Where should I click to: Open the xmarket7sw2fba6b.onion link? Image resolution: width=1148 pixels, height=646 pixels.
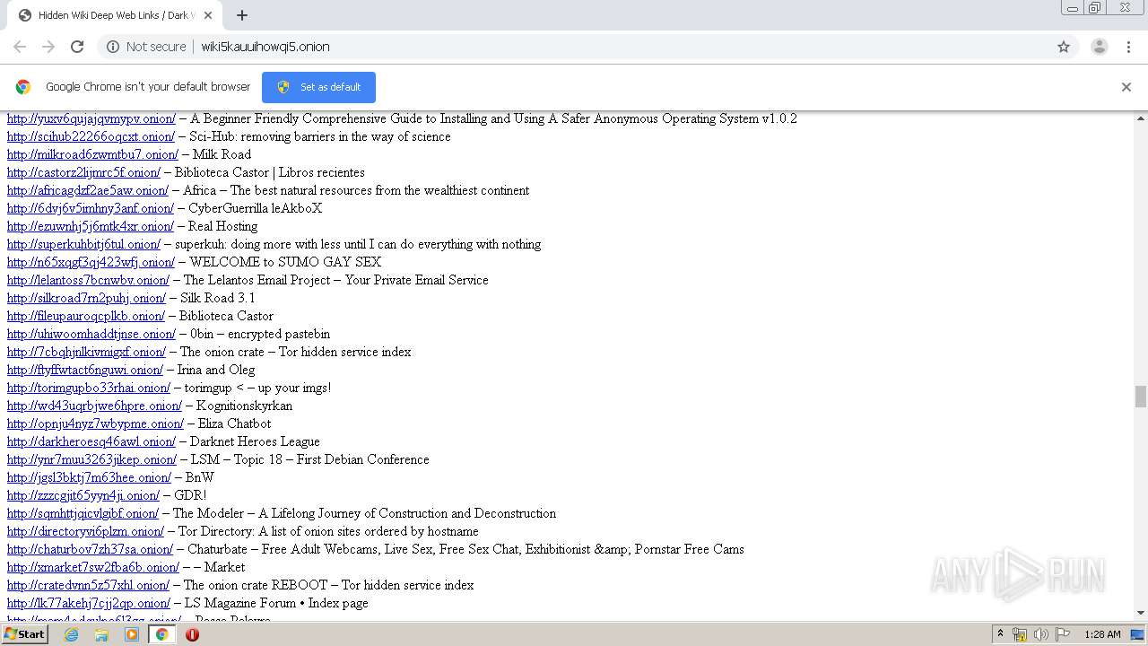coord(93,567)
